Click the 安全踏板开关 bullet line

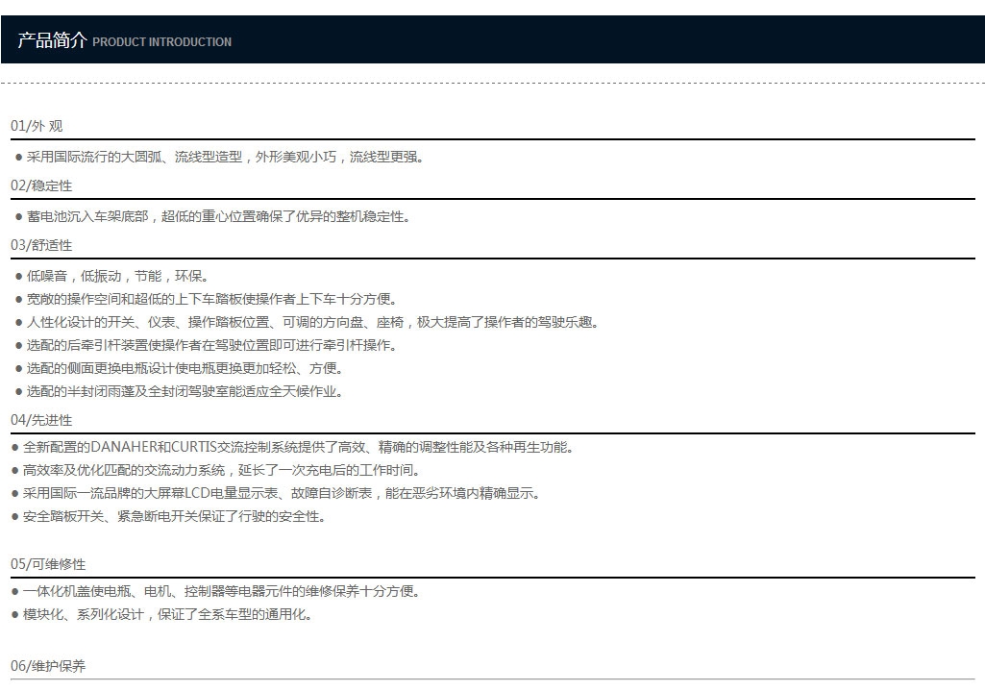168,517
